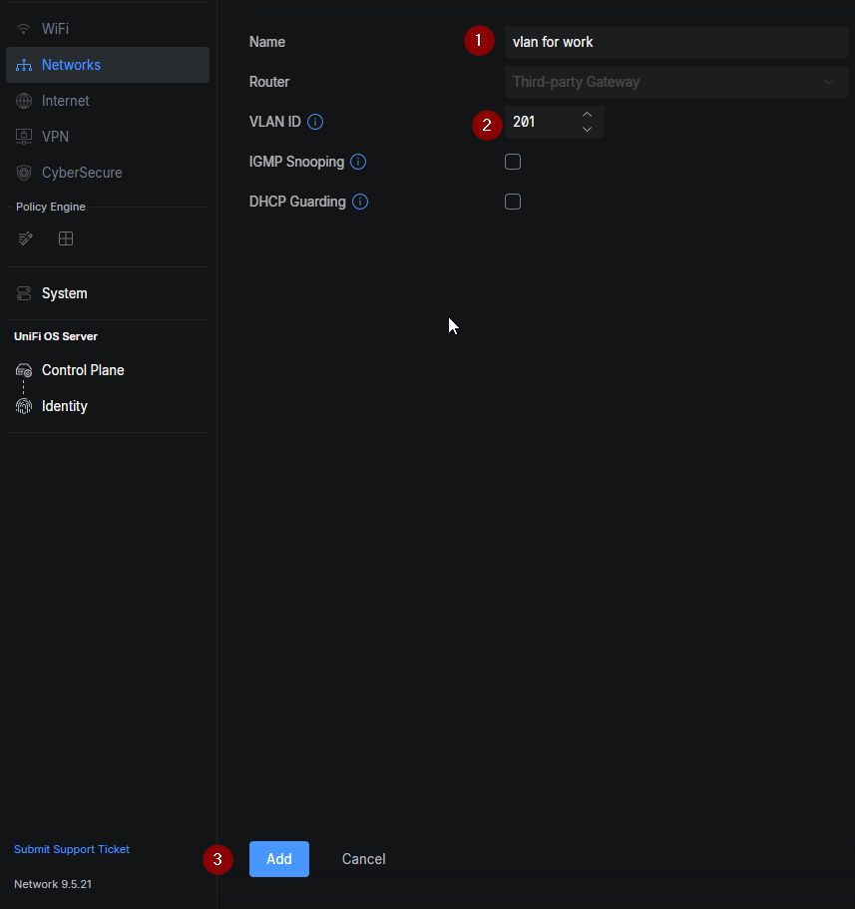Increase VLAN ID with up arrow
The width and height of the screenshot is (855, 909).
coord(587,115)
